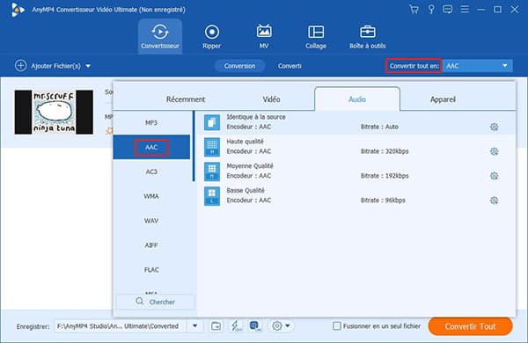Switch to the Appareil tab
The height and width of the screenshot is (343, 528).
pos(443,99)
